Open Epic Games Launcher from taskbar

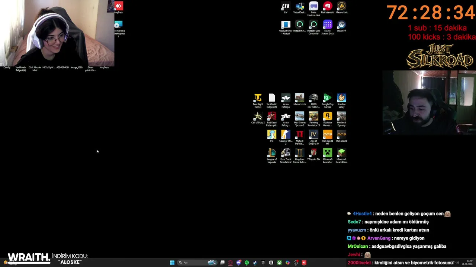263,263
